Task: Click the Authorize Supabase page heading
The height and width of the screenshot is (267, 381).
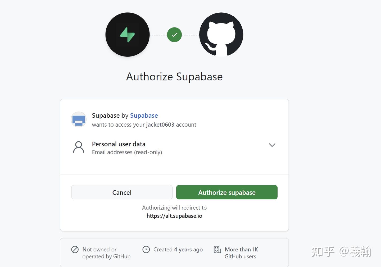Action: [174, 77]
